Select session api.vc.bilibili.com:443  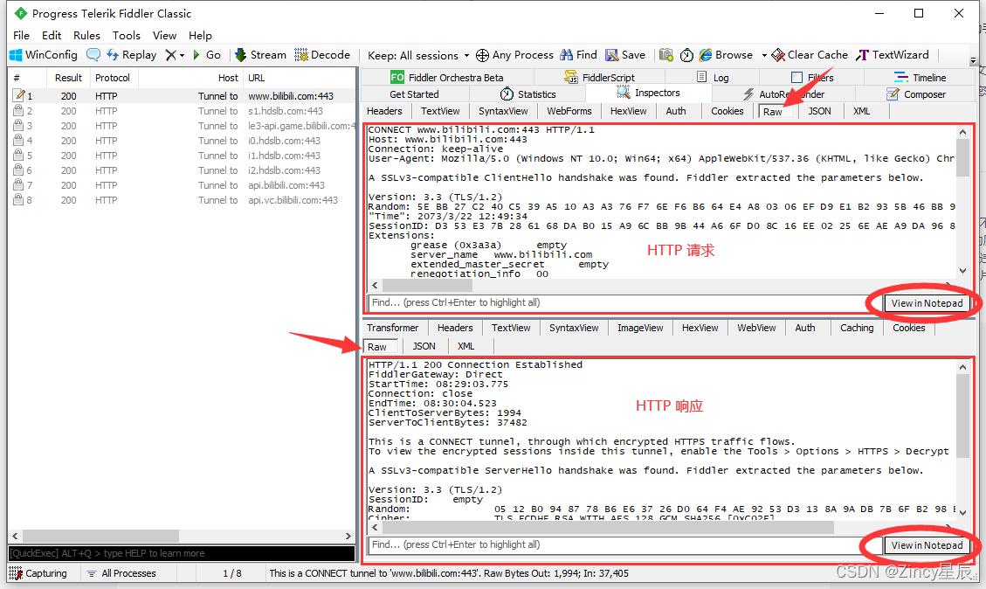[183, 200]
